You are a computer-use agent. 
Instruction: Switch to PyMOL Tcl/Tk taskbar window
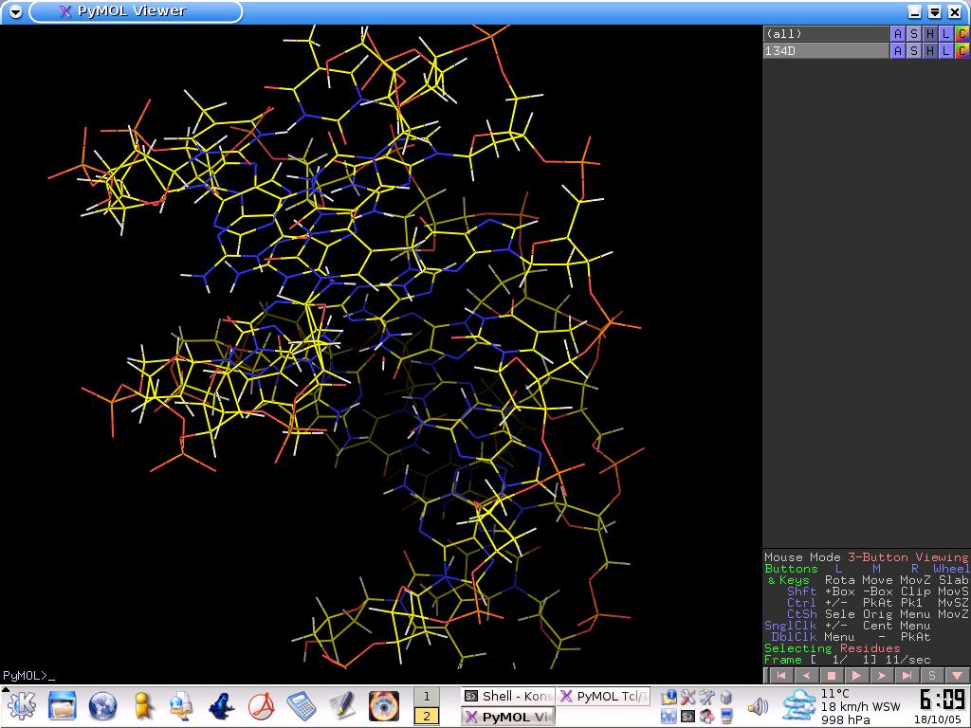coord(603,696)
